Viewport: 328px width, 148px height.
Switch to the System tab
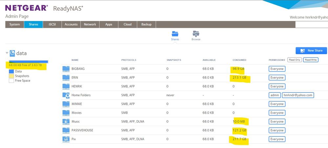point(14,25)
